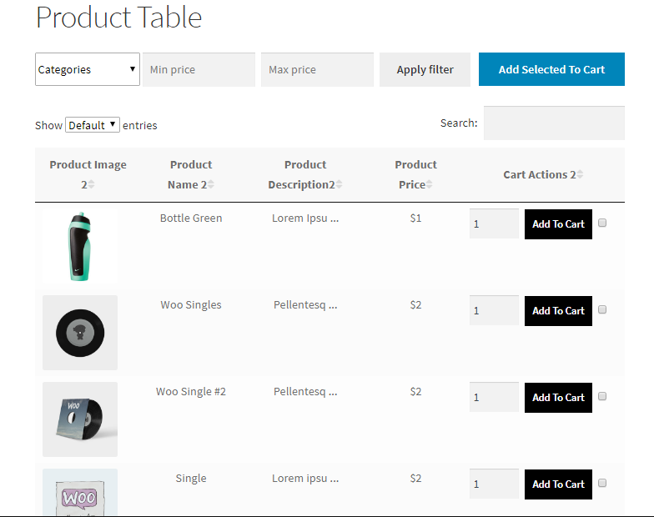Add Bottle Green to cart
Screen dimensions: 654x517
558,223
